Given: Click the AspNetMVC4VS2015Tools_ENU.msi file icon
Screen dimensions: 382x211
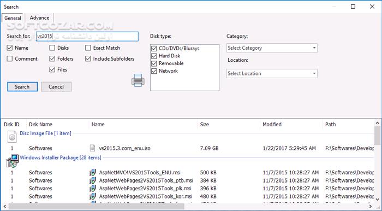Looking at the screenshot, I should point(93,172).
